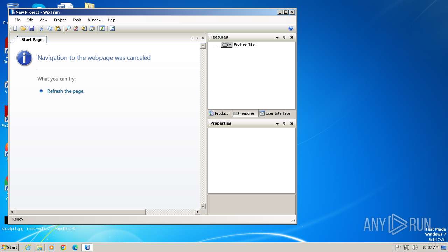The image size is (448, 252).
Task: Click the last toolbar icon showing a document page
Action: pos(112,28)
